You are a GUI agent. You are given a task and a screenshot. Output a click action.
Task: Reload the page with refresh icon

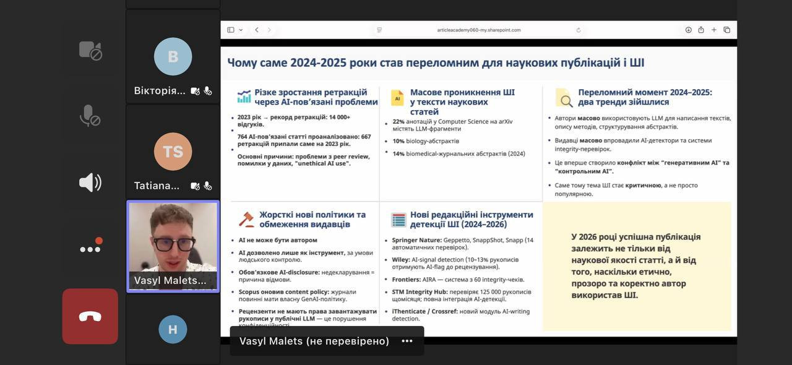click(x=579, y=30)
